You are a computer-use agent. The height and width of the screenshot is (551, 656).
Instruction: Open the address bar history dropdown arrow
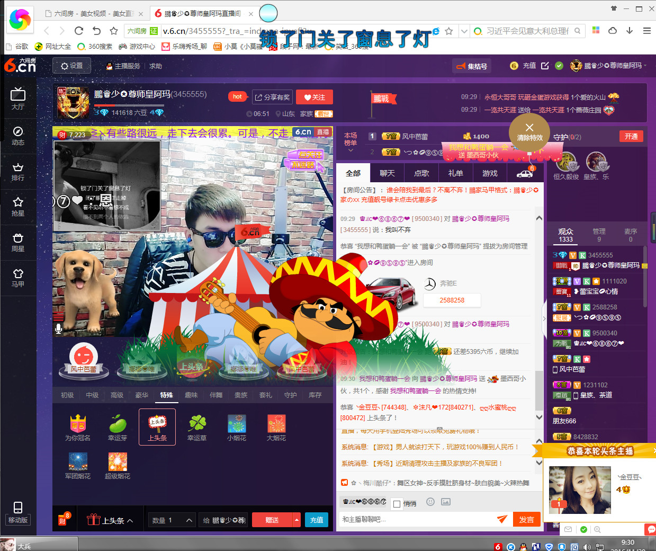pyautogui.click(x=464, y=31)
